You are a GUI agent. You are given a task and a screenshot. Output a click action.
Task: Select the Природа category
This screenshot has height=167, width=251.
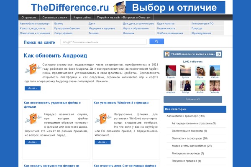coord(197,28)
